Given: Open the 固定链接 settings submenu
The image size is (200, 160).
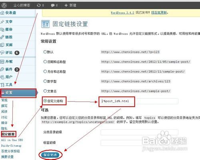Looking at the screenshot, I should pyautogui.click(x=8, y=134).
